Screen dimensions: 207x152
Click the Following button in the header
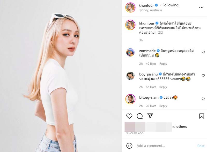[171, 5]
